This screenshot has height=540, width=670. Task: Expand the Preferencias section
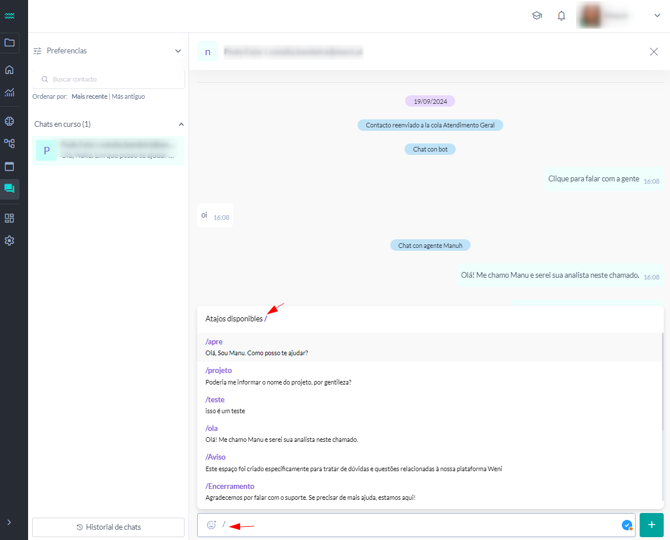(178, 51)
